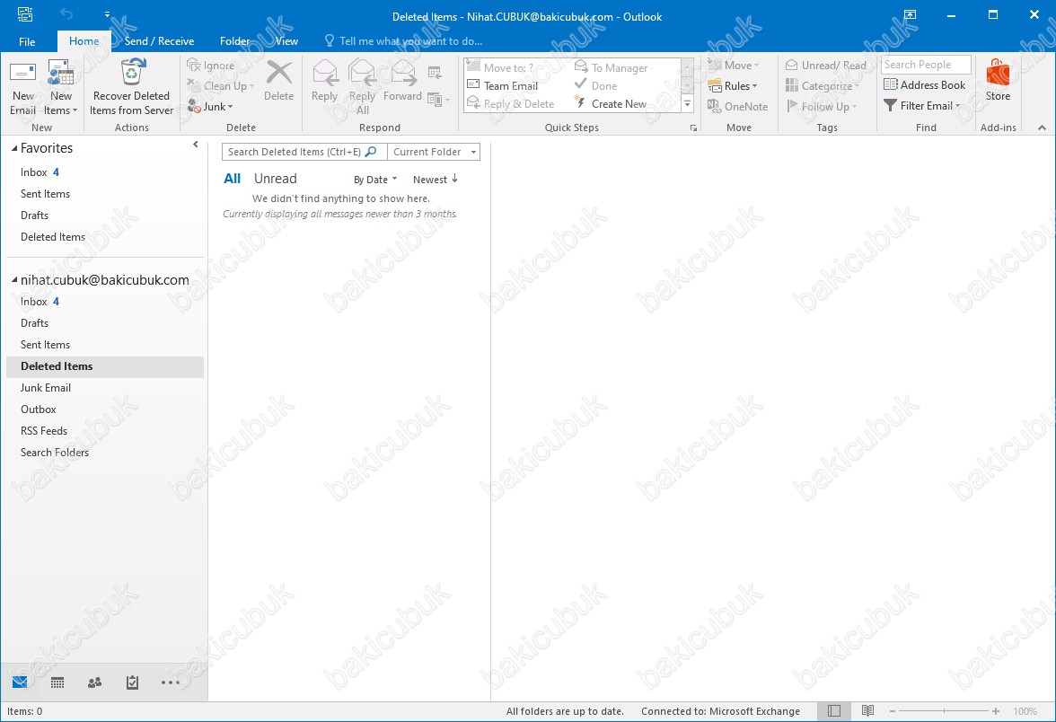1056x722 pixels.
Task: Open People view in navigation bar
Action: 94,682
